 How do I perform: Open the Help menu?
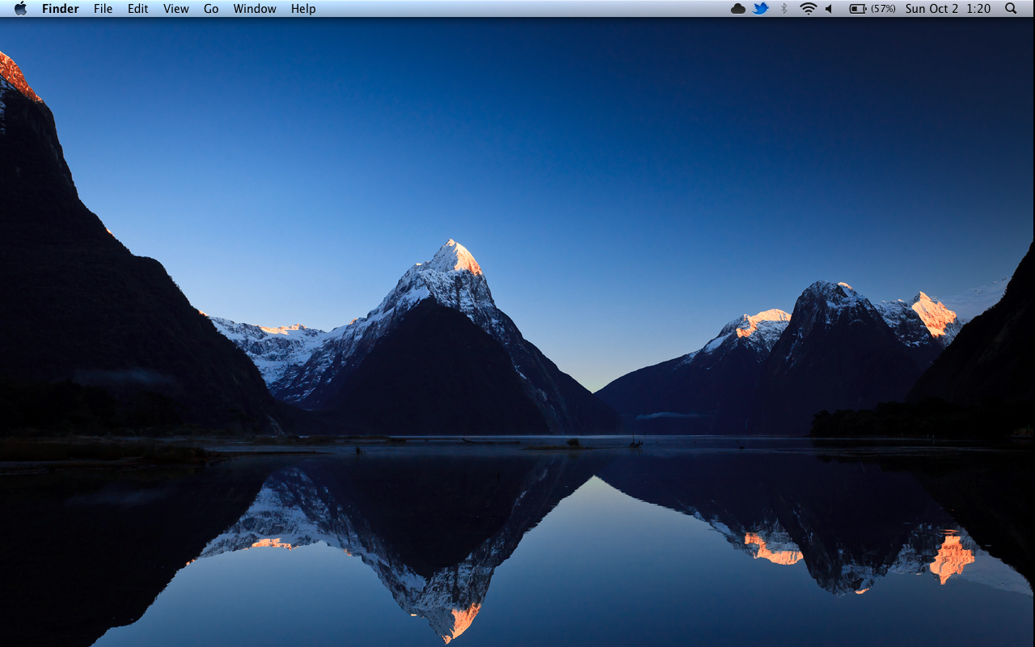coord(303,9)
